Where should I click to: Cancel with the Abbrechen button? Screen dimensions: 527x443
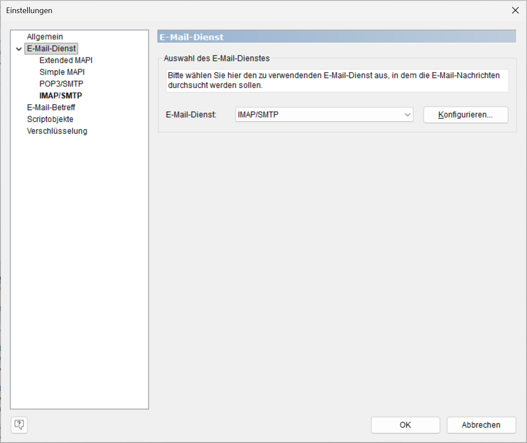point(482,425)
